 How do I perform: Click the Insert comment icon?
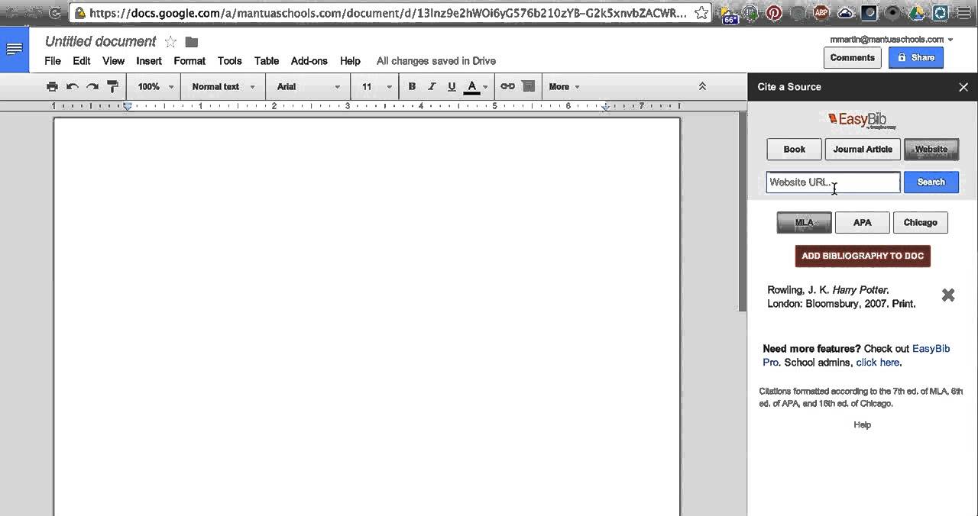click(x=528, y=87)
